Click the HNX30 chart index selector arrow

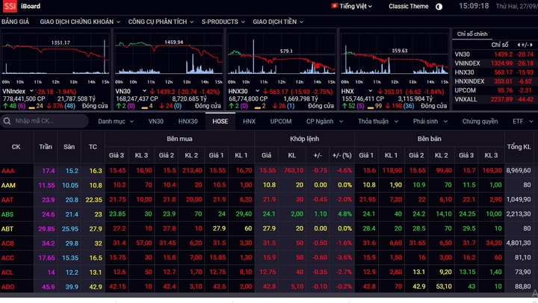click(x=253, y=91)
